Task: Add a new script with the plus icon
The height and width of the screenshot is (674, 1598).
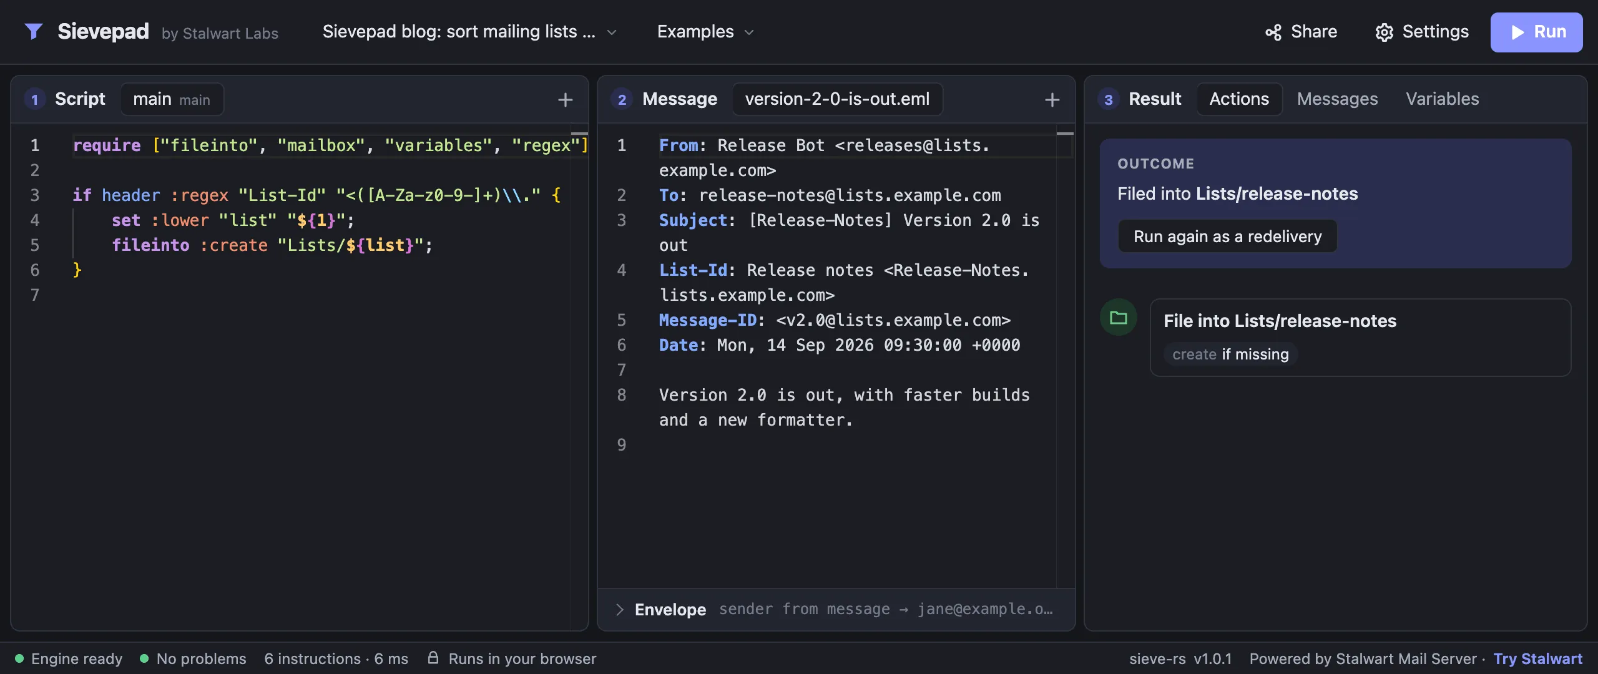Action: click(x=565, y=100)
